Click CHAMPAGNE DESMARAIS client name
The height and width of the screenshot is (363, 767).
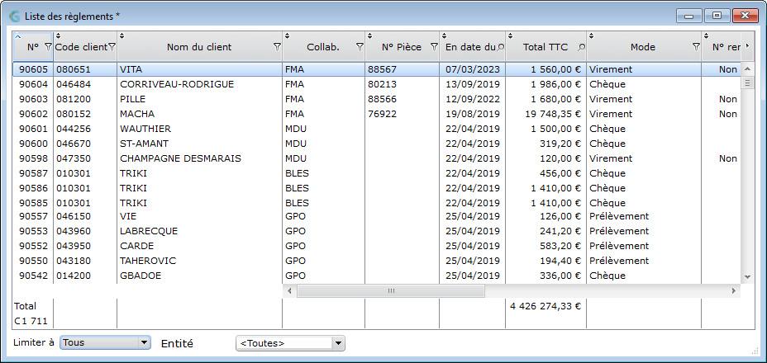tap(180, 158)
